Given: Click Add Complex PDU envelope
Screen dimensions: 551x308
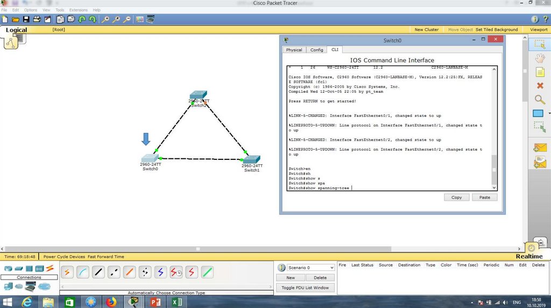Looking at the screenshot, I should coord(540,162).
